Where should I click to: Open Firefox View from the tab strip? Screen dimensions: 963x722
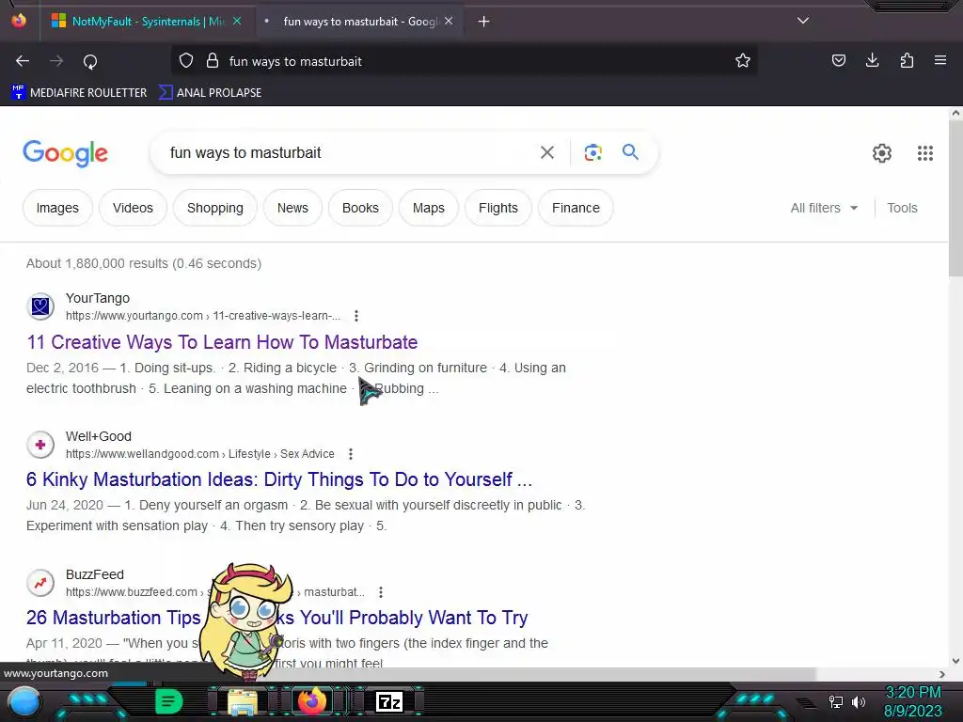[x=19, y=21]
